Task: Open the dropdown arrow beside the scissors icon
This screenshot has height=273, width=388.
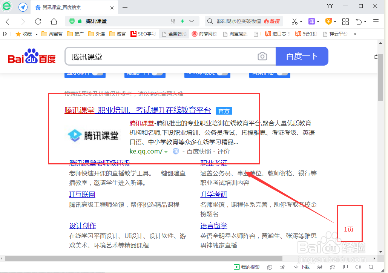Action: tap(301, 22)
